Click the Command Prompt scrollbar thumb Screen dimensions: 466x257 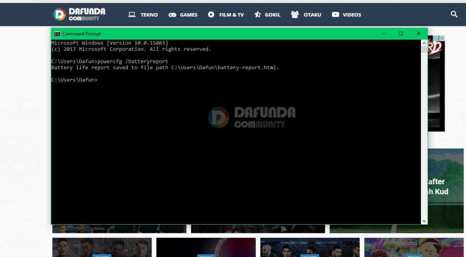[424, 49]
